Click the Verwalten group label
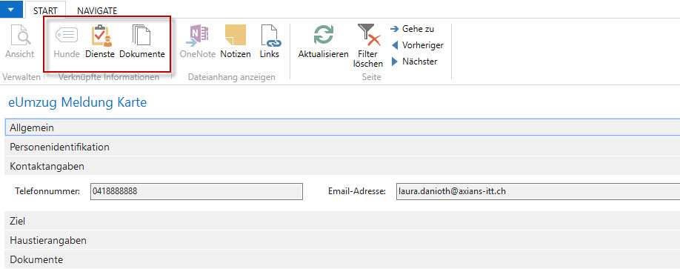 tap(21, 77)
